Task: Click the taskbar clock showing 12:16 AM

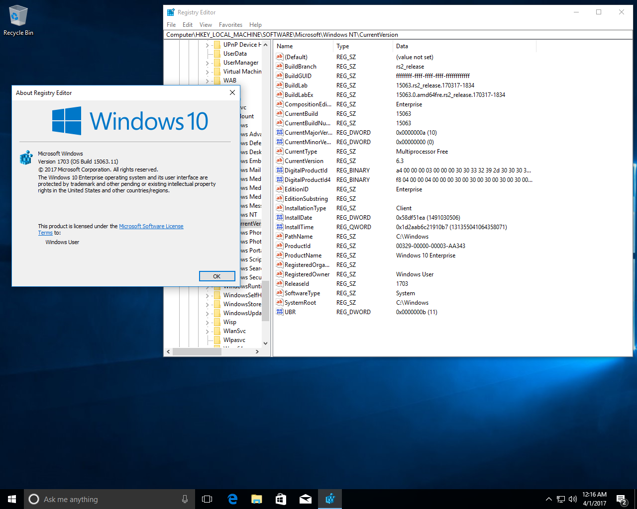Action: 594,499
